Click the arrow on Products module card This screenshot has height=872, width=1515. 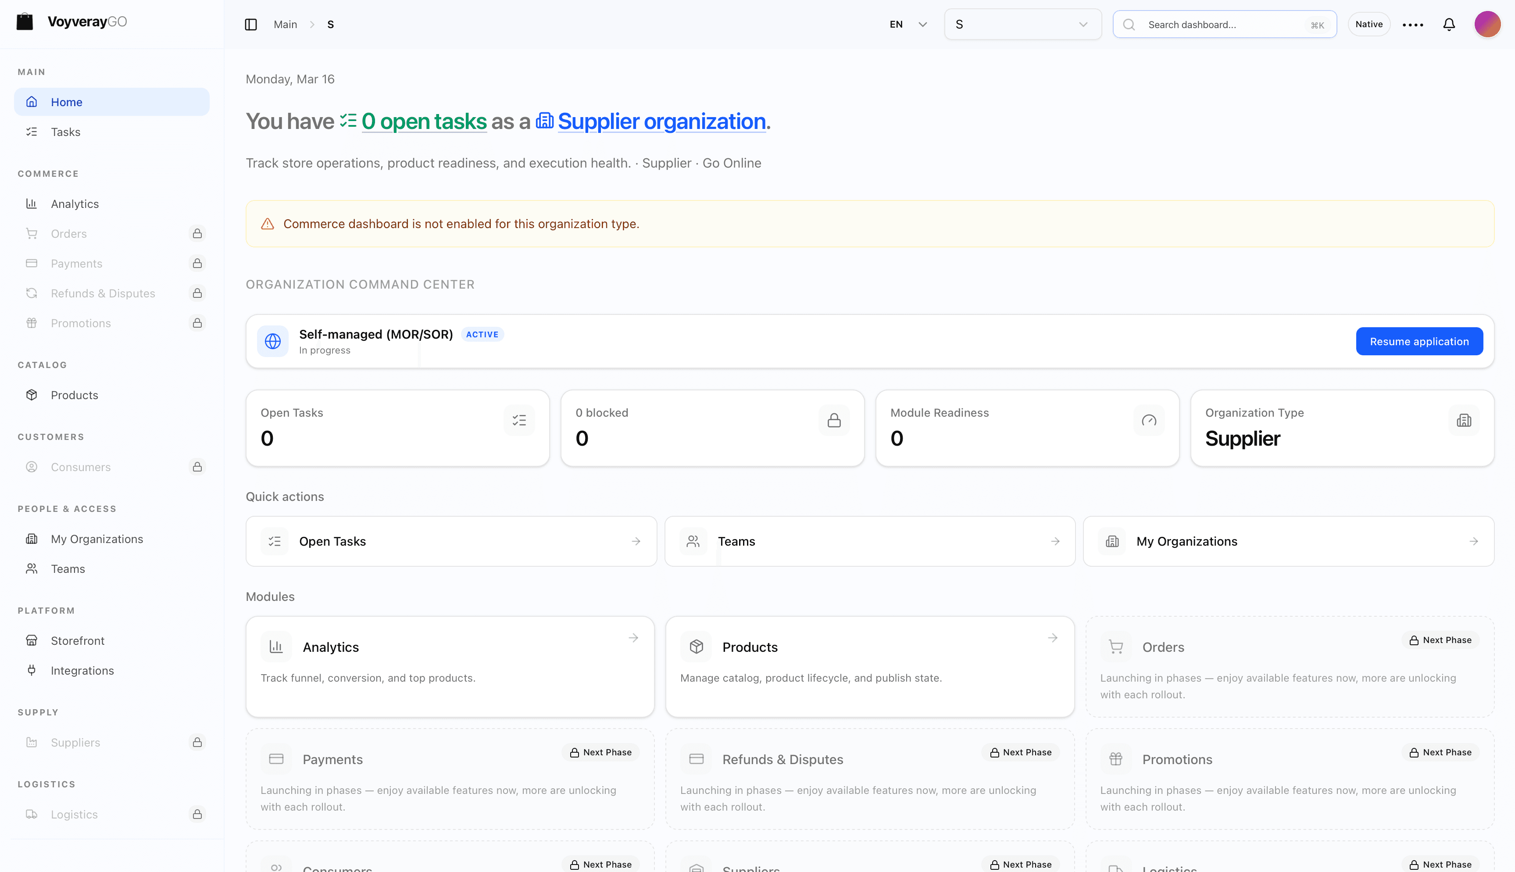tap(1053, 639)
